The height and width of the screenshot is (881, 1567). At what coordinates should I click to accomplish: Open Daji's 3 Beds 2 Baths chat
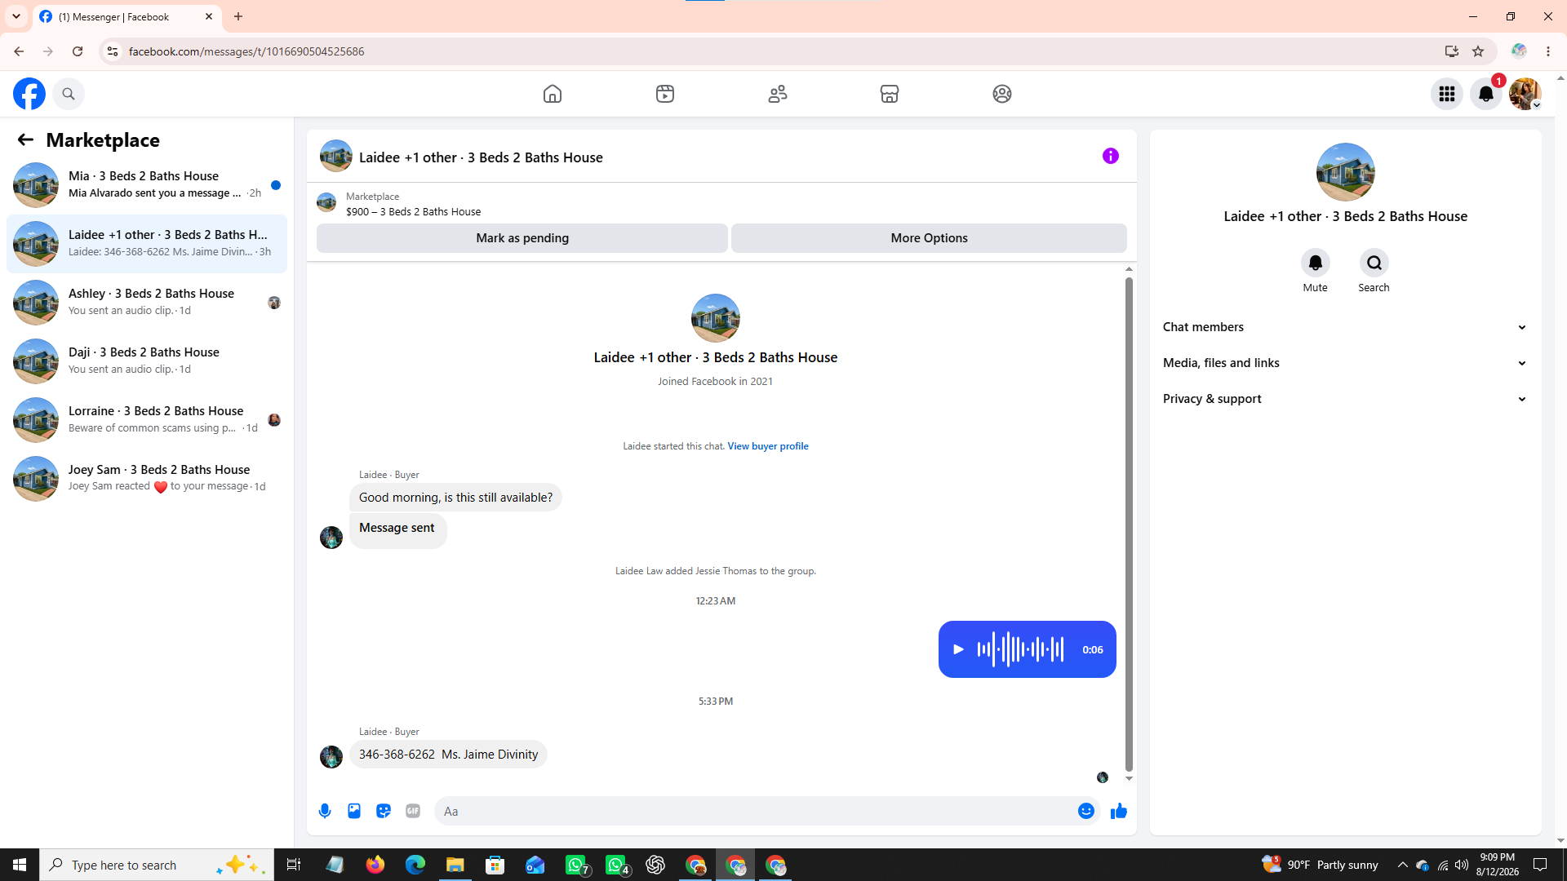tap(147, 361)
